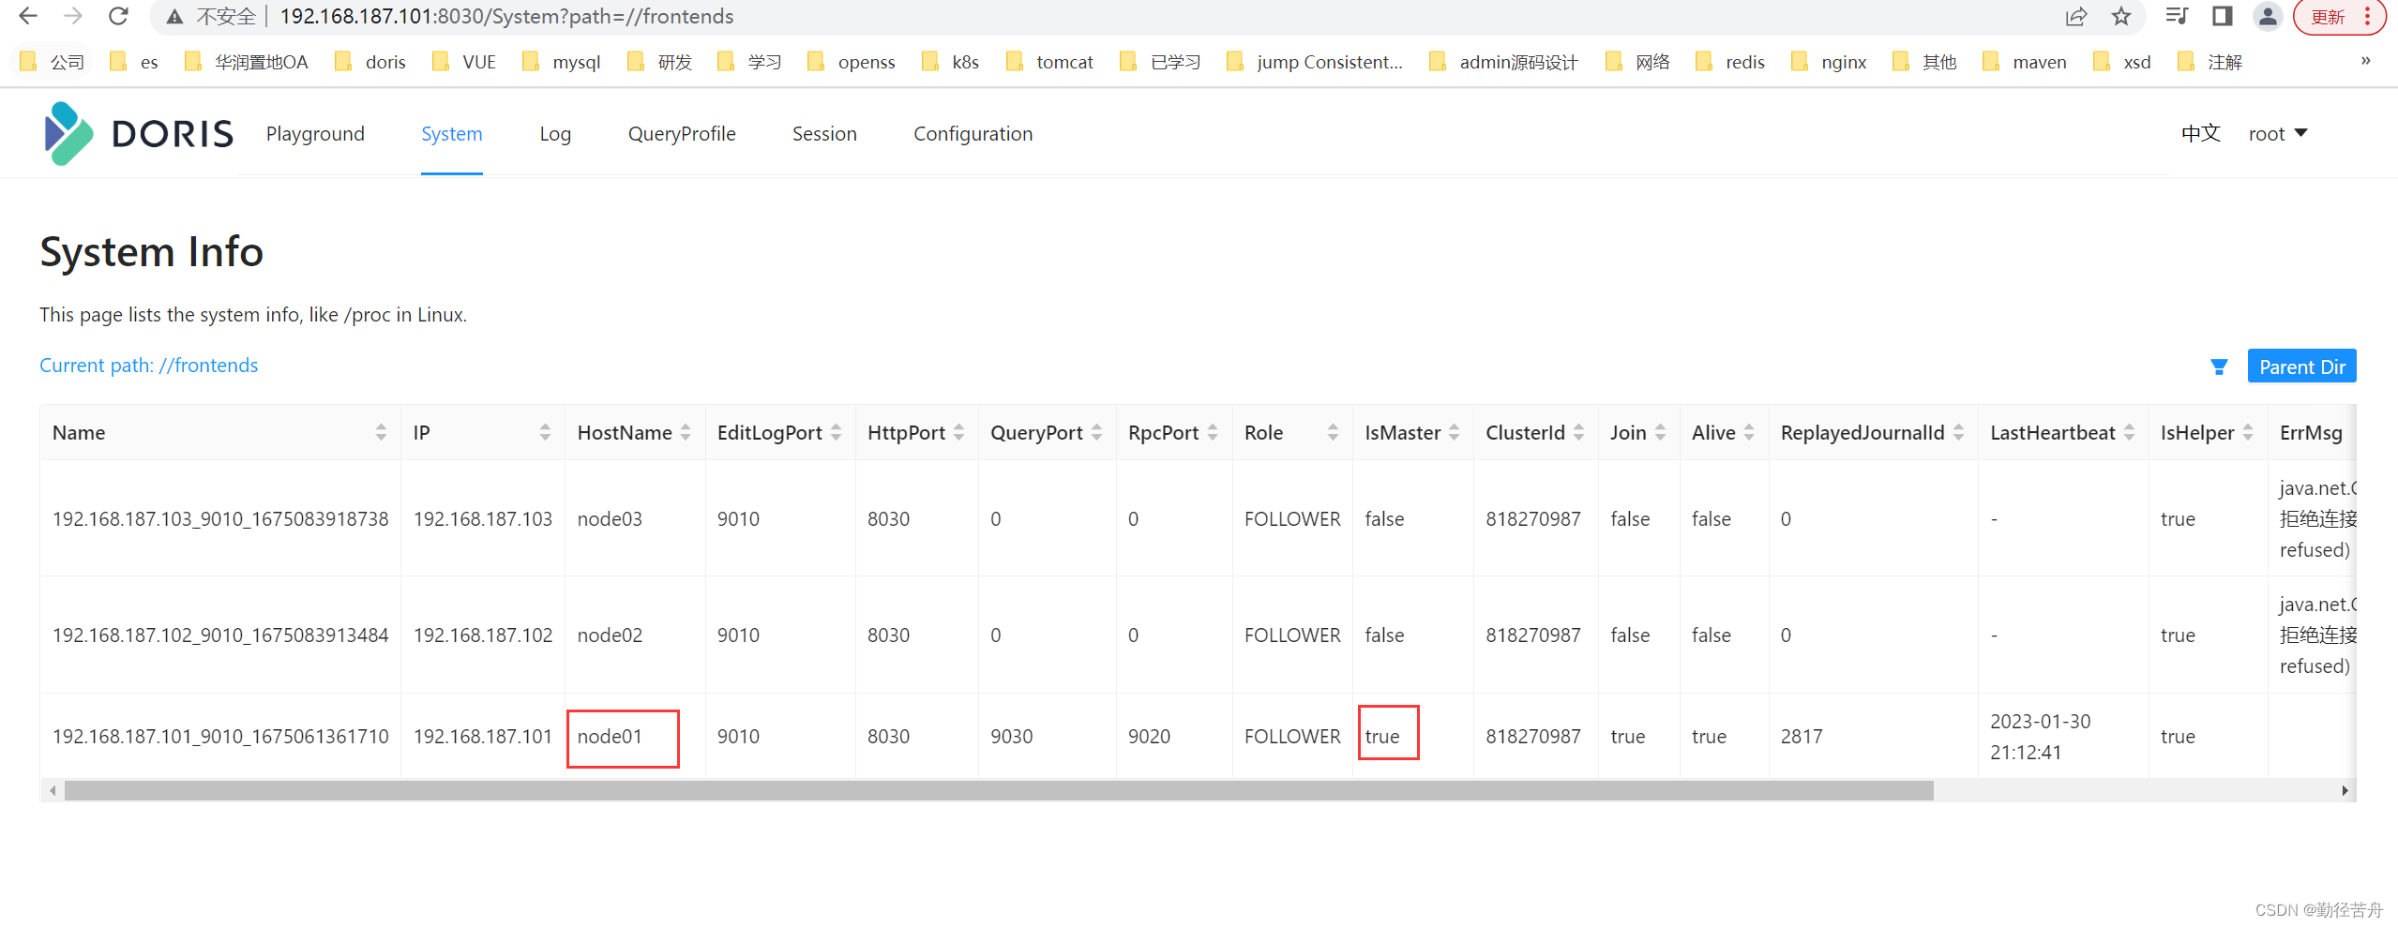Sort table by IP column

(545, 432)
